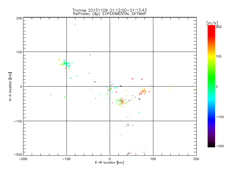Click the black X marker on the zero N-S line
Screen dimensions: 231x173
tap(121, 86)
